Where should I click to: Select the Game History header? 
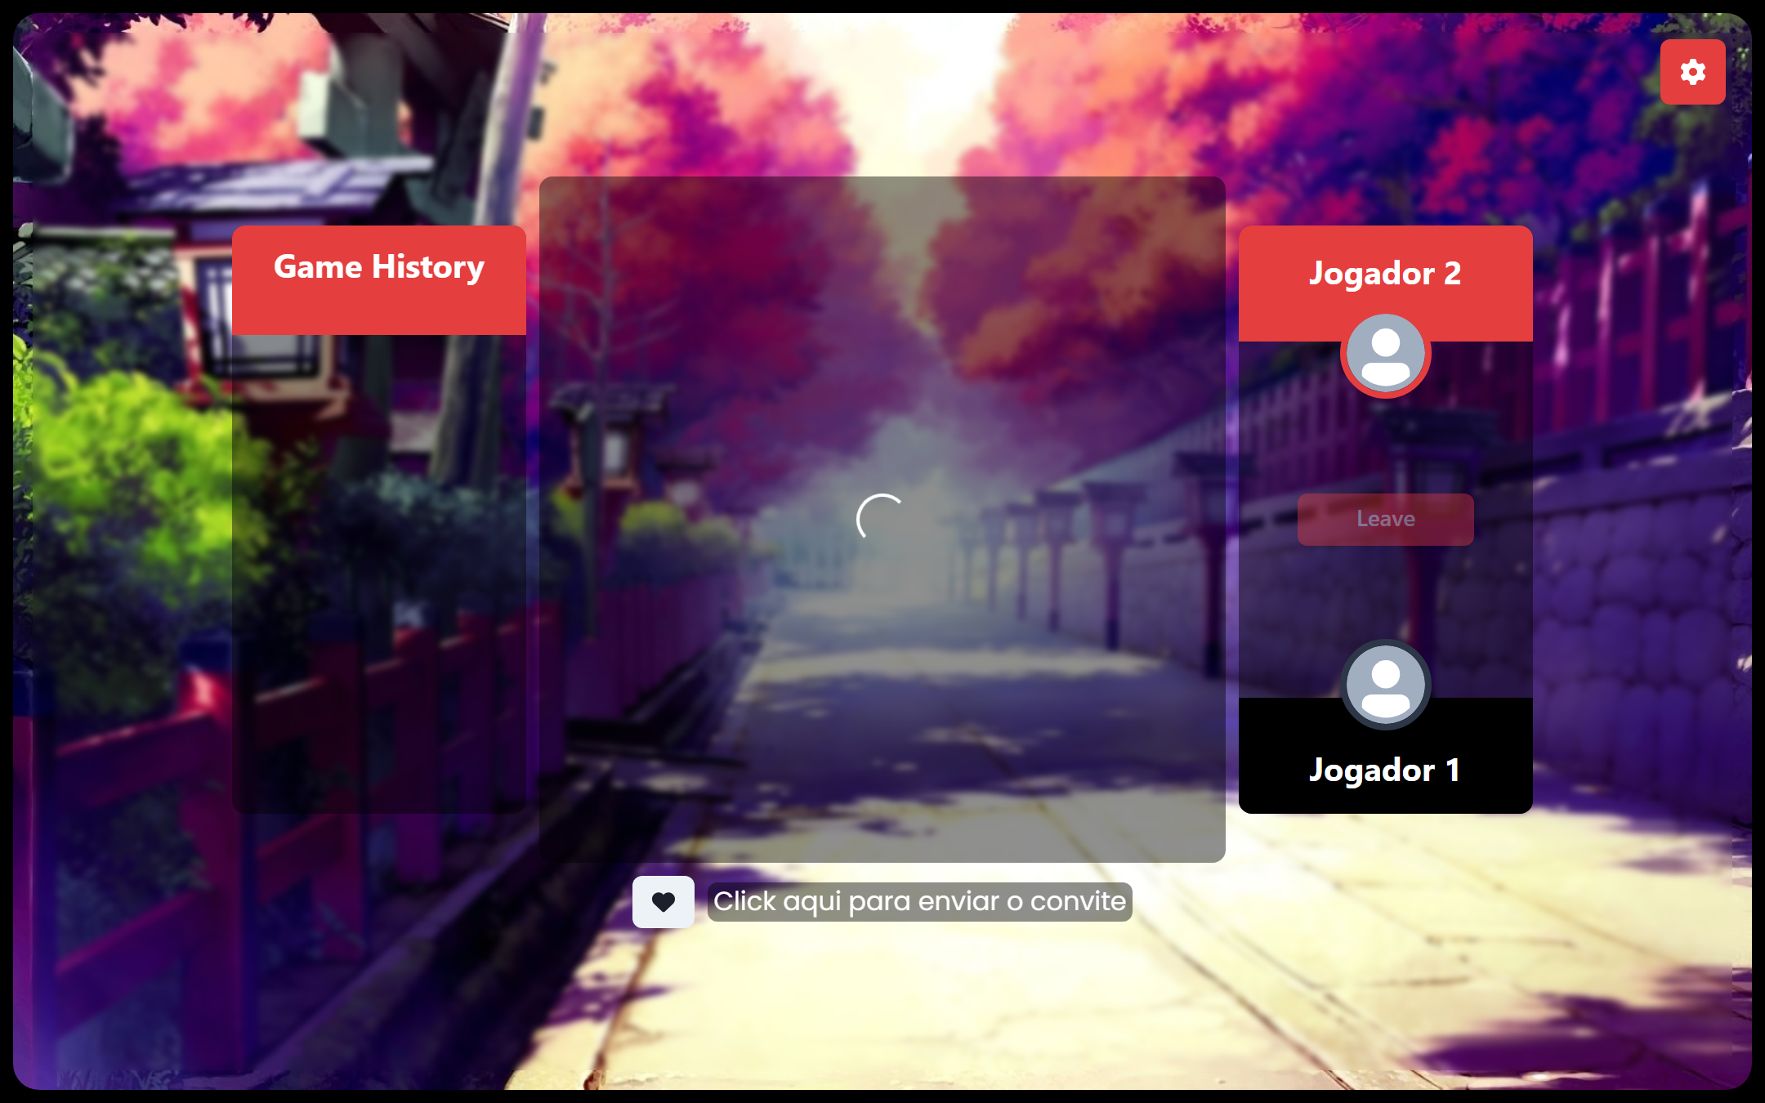point(379,267)
